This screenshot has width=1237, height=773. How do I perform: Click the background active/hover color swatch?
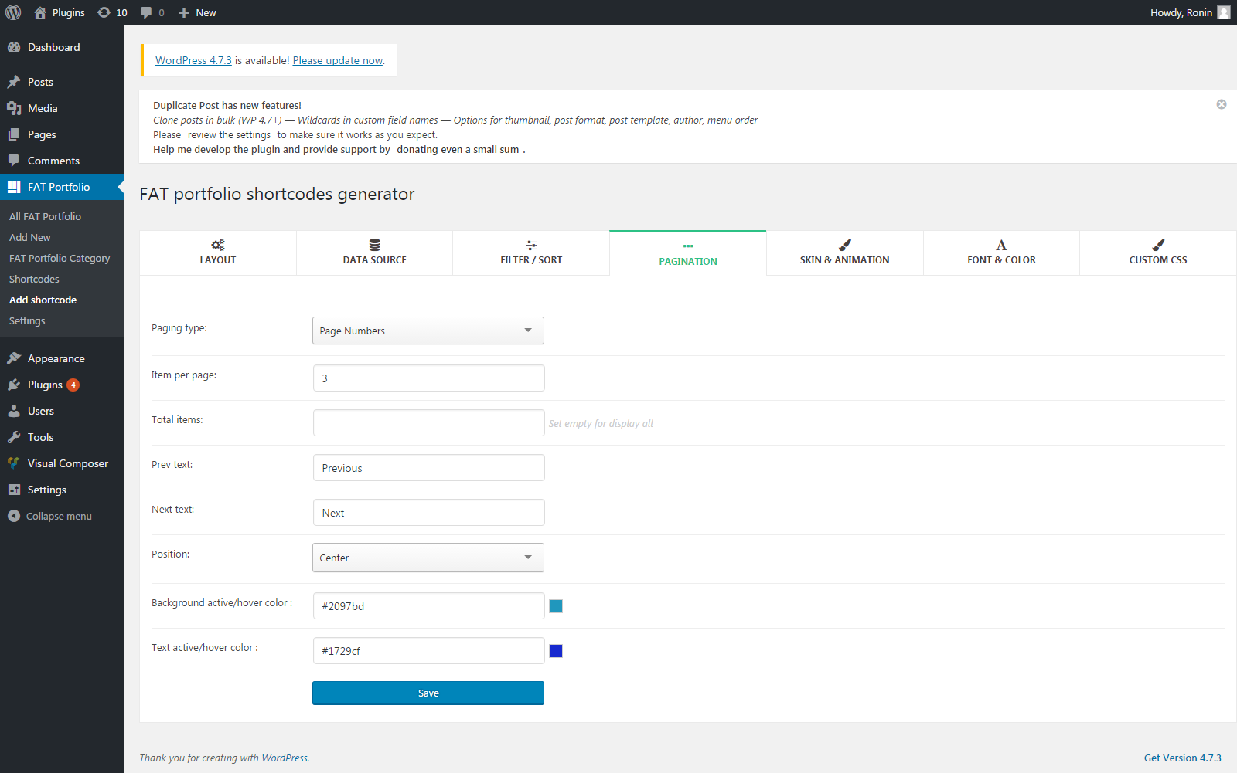pyautogui.click(x=556, y=606)
